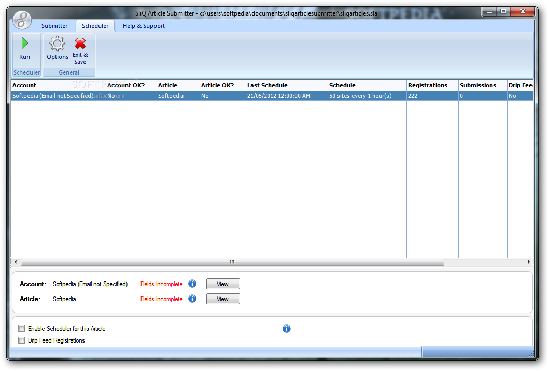
Task: Click the red Fields Incomplete text for Account
Action: [161, 284]
